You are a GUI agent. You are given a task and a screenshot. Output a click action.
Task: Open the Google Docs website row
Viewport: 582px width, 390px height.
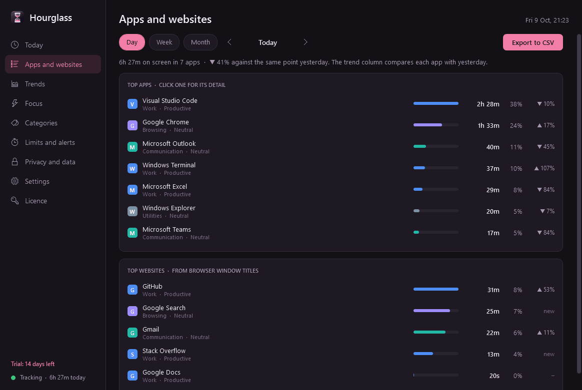[340, 376]
